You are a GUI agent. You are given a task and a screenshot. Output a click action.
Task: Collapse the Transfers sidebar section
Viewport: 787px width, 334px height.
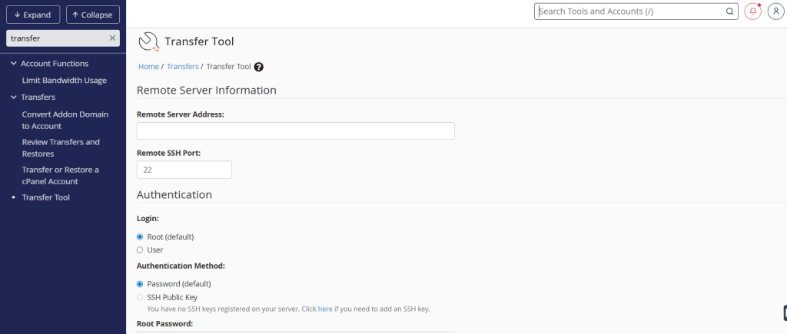[14, 98]
